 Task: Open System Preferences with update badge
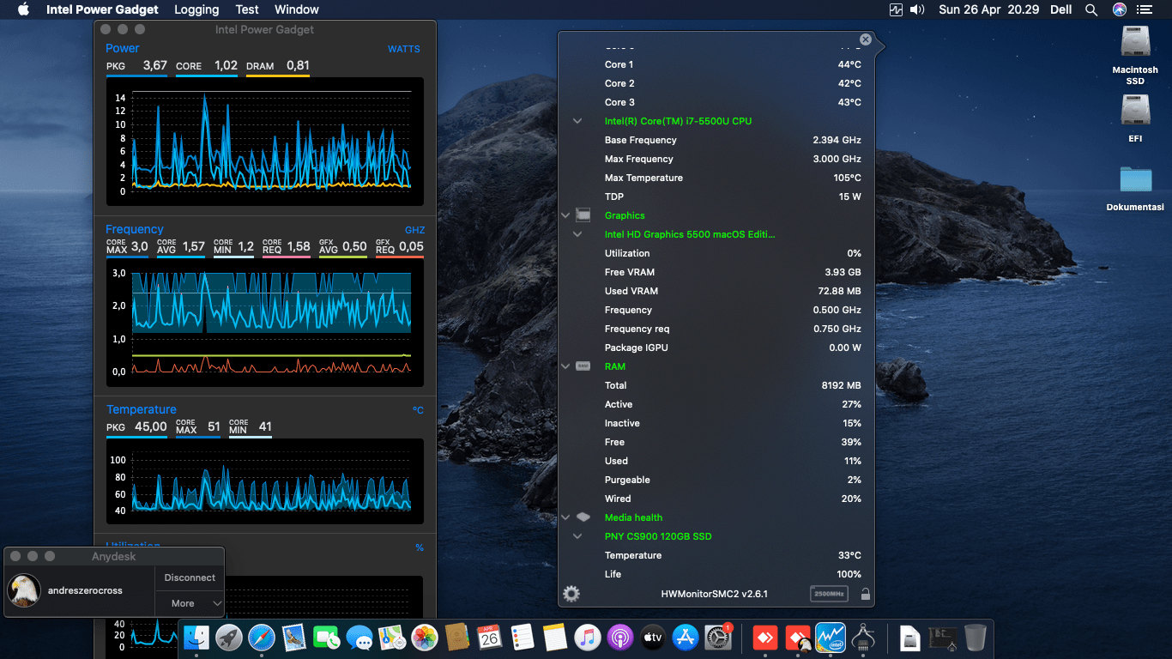[x=717, y=637]
